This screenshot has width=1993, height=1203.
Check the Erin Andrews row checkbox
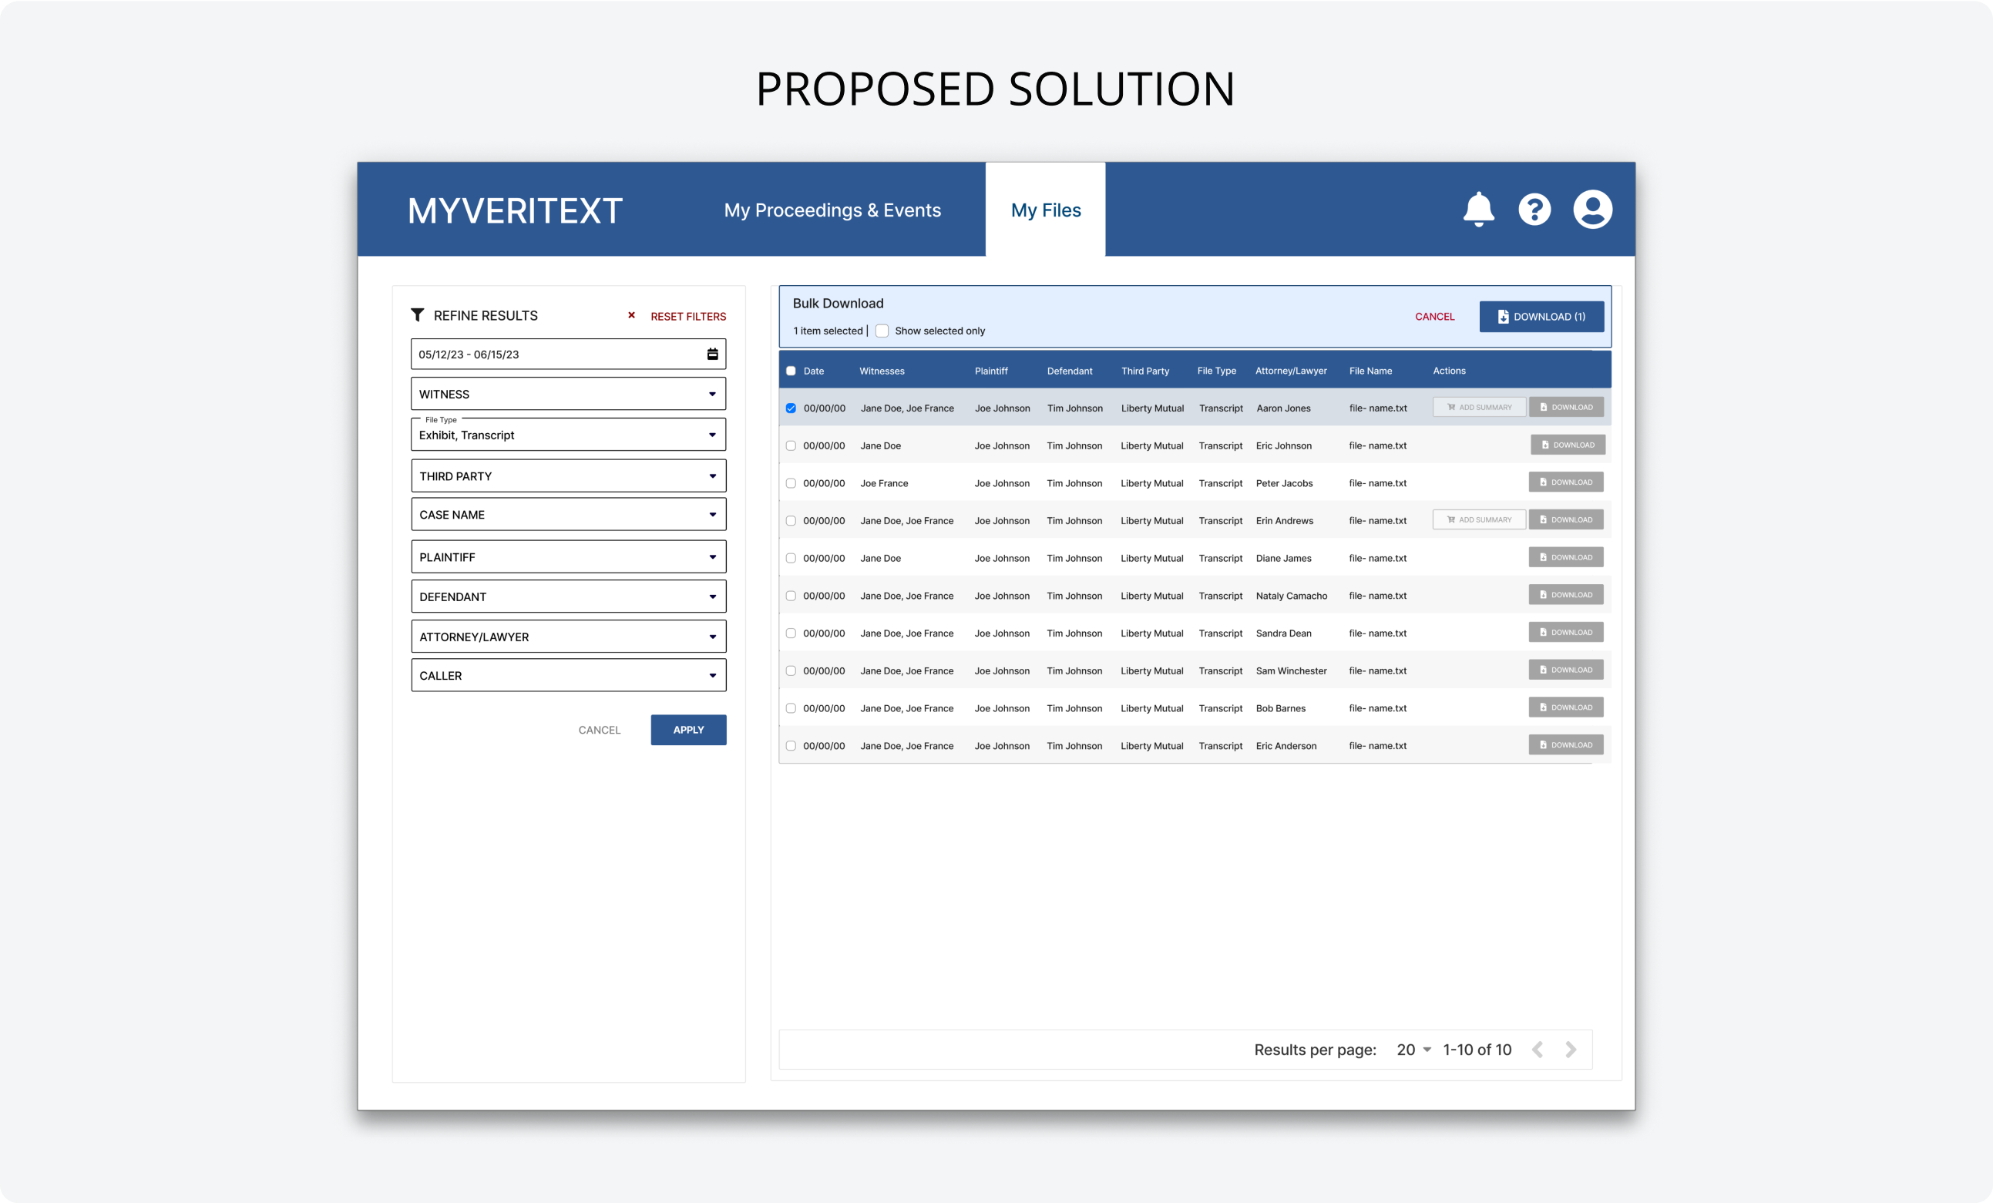791,521
